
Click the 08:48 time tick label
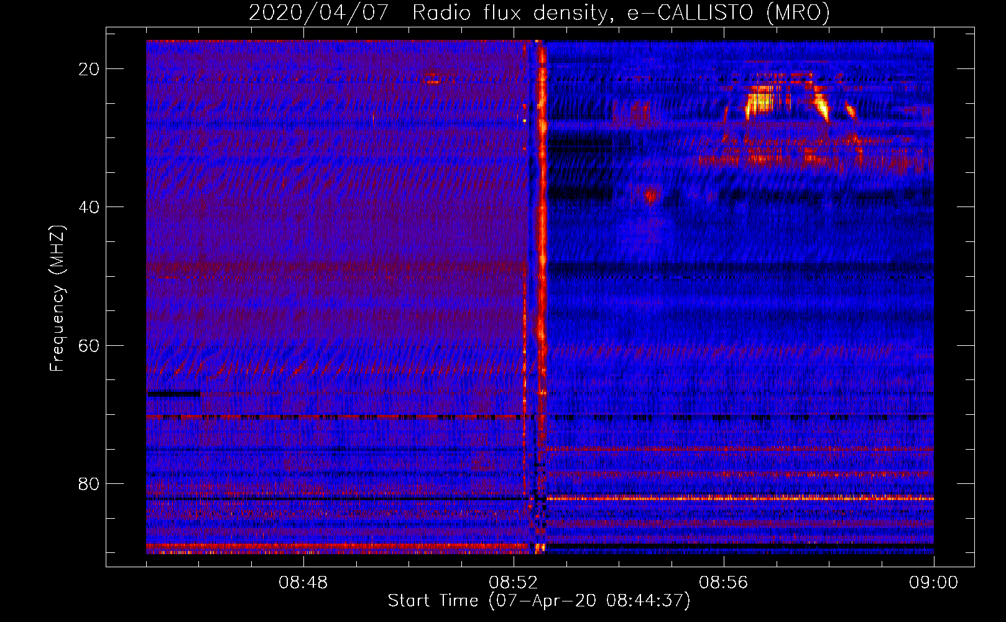click(303, 583)
